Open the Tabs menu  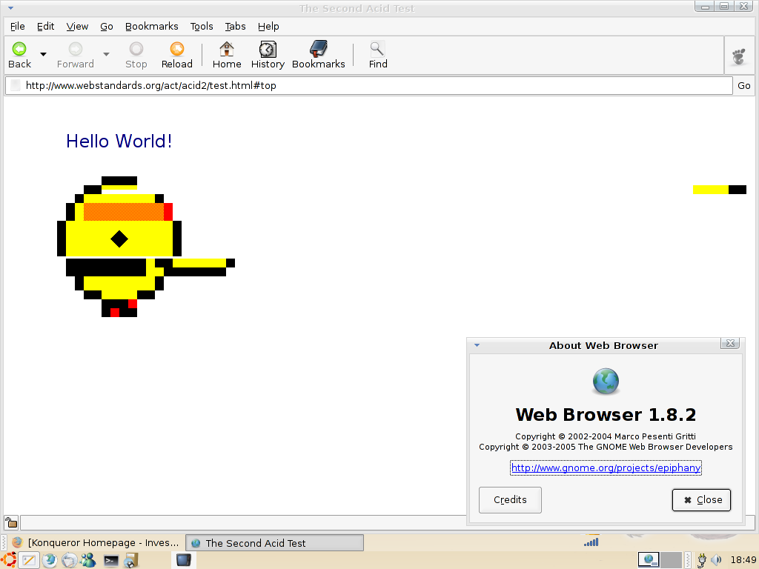coord(235,27)
